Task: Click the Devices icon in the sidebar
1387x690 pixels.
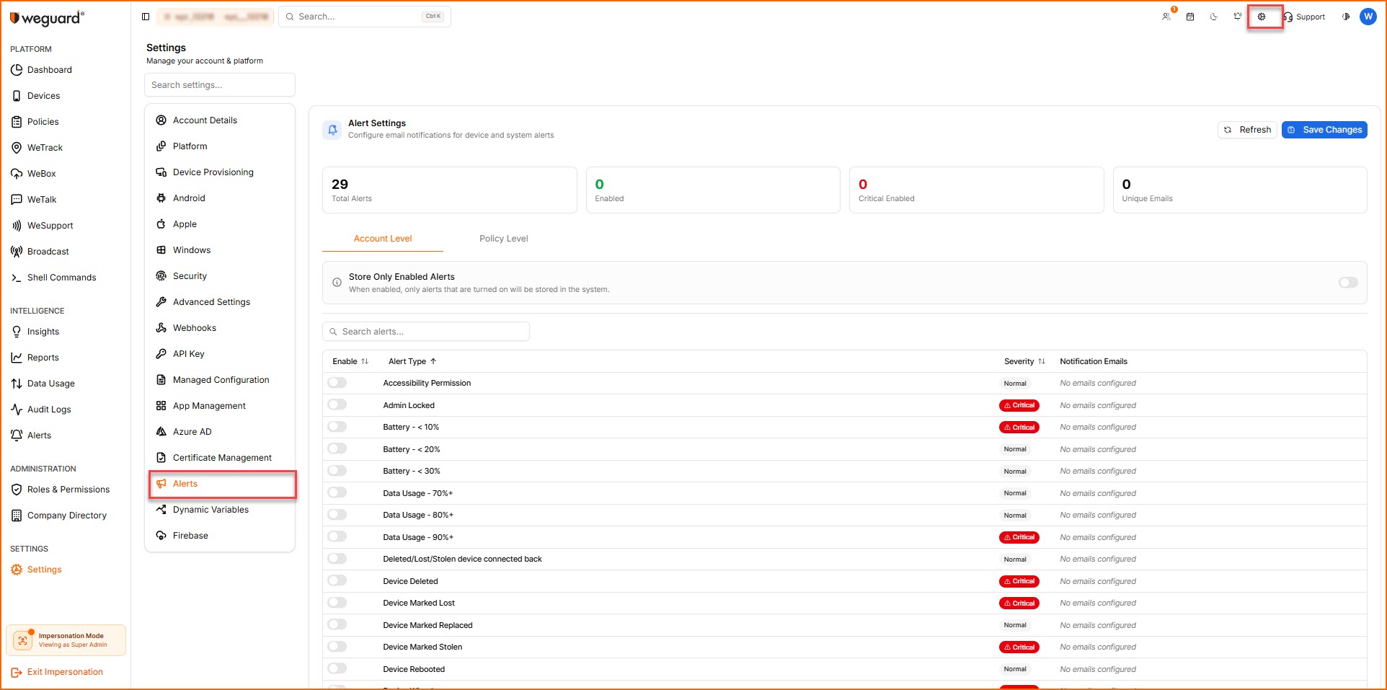Action: coord(17,96)
